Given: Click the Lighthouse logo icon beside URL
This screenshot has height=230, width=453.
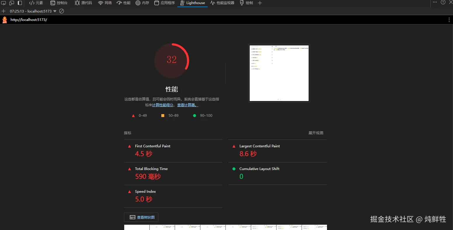Looking at the screenshot, I should click(5, 20).
